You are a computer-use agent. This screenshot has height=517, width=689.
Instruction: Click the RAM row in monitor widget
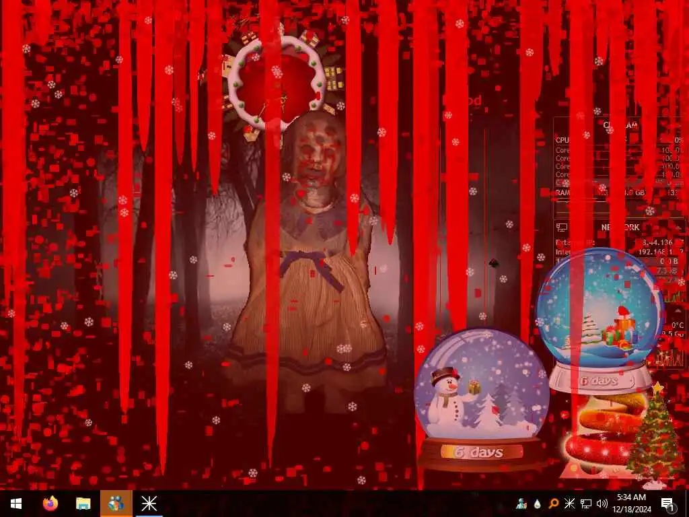(x=619, y=193)
